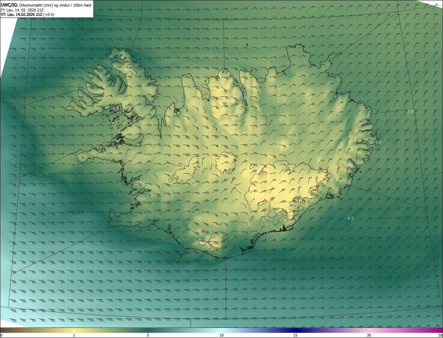Click the 4.9 value label on the map
This screenshot has height=338, width=443.
[x=350, y=218]
